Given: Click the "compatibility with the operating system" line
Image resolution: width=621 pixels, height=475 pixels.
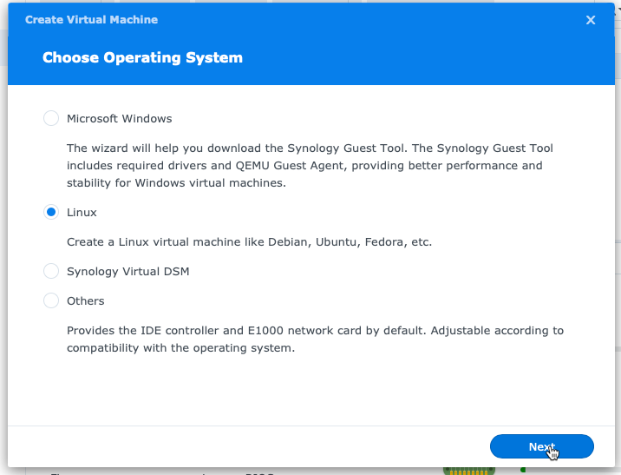Looking at the screenshot, I should point(180,348).
